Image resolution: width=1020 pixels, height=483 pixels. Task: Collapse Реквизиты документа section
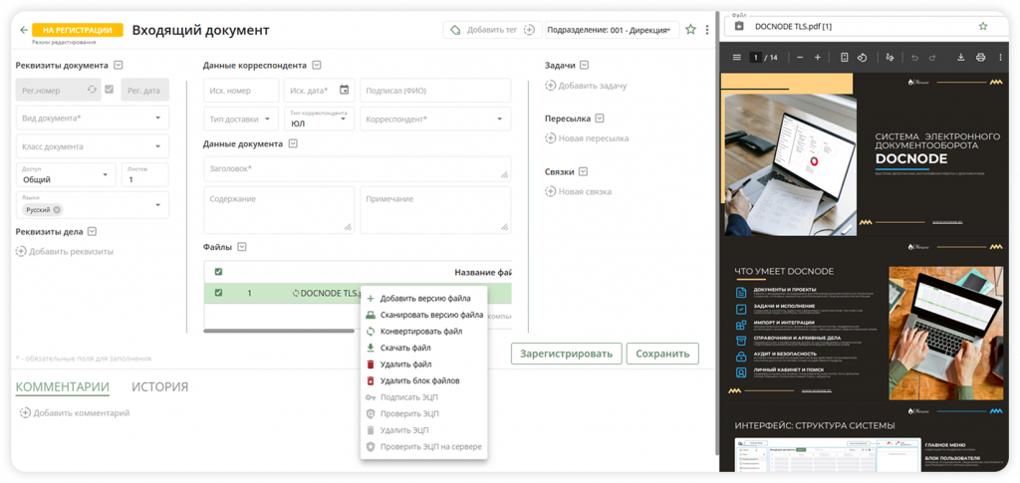(x=118, y=65)
